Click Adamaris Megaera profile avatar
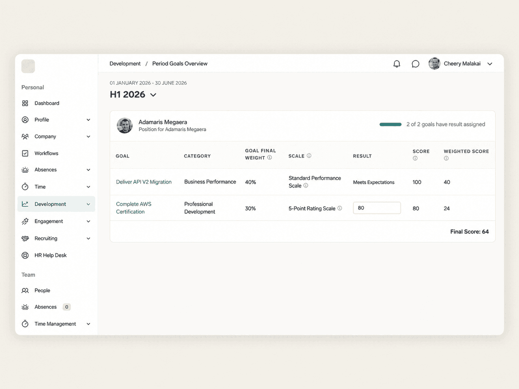The width and height of the screenshot is (519, 389). [125, 126]
